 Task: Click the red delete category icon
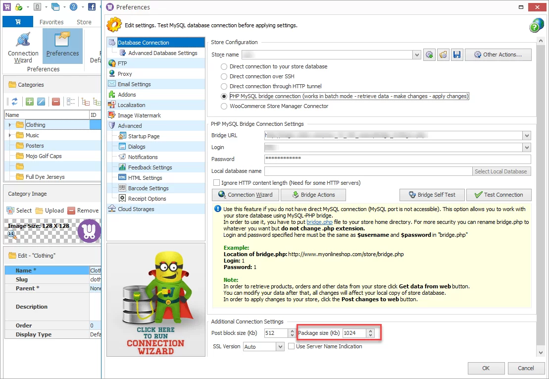coord(56,102)
